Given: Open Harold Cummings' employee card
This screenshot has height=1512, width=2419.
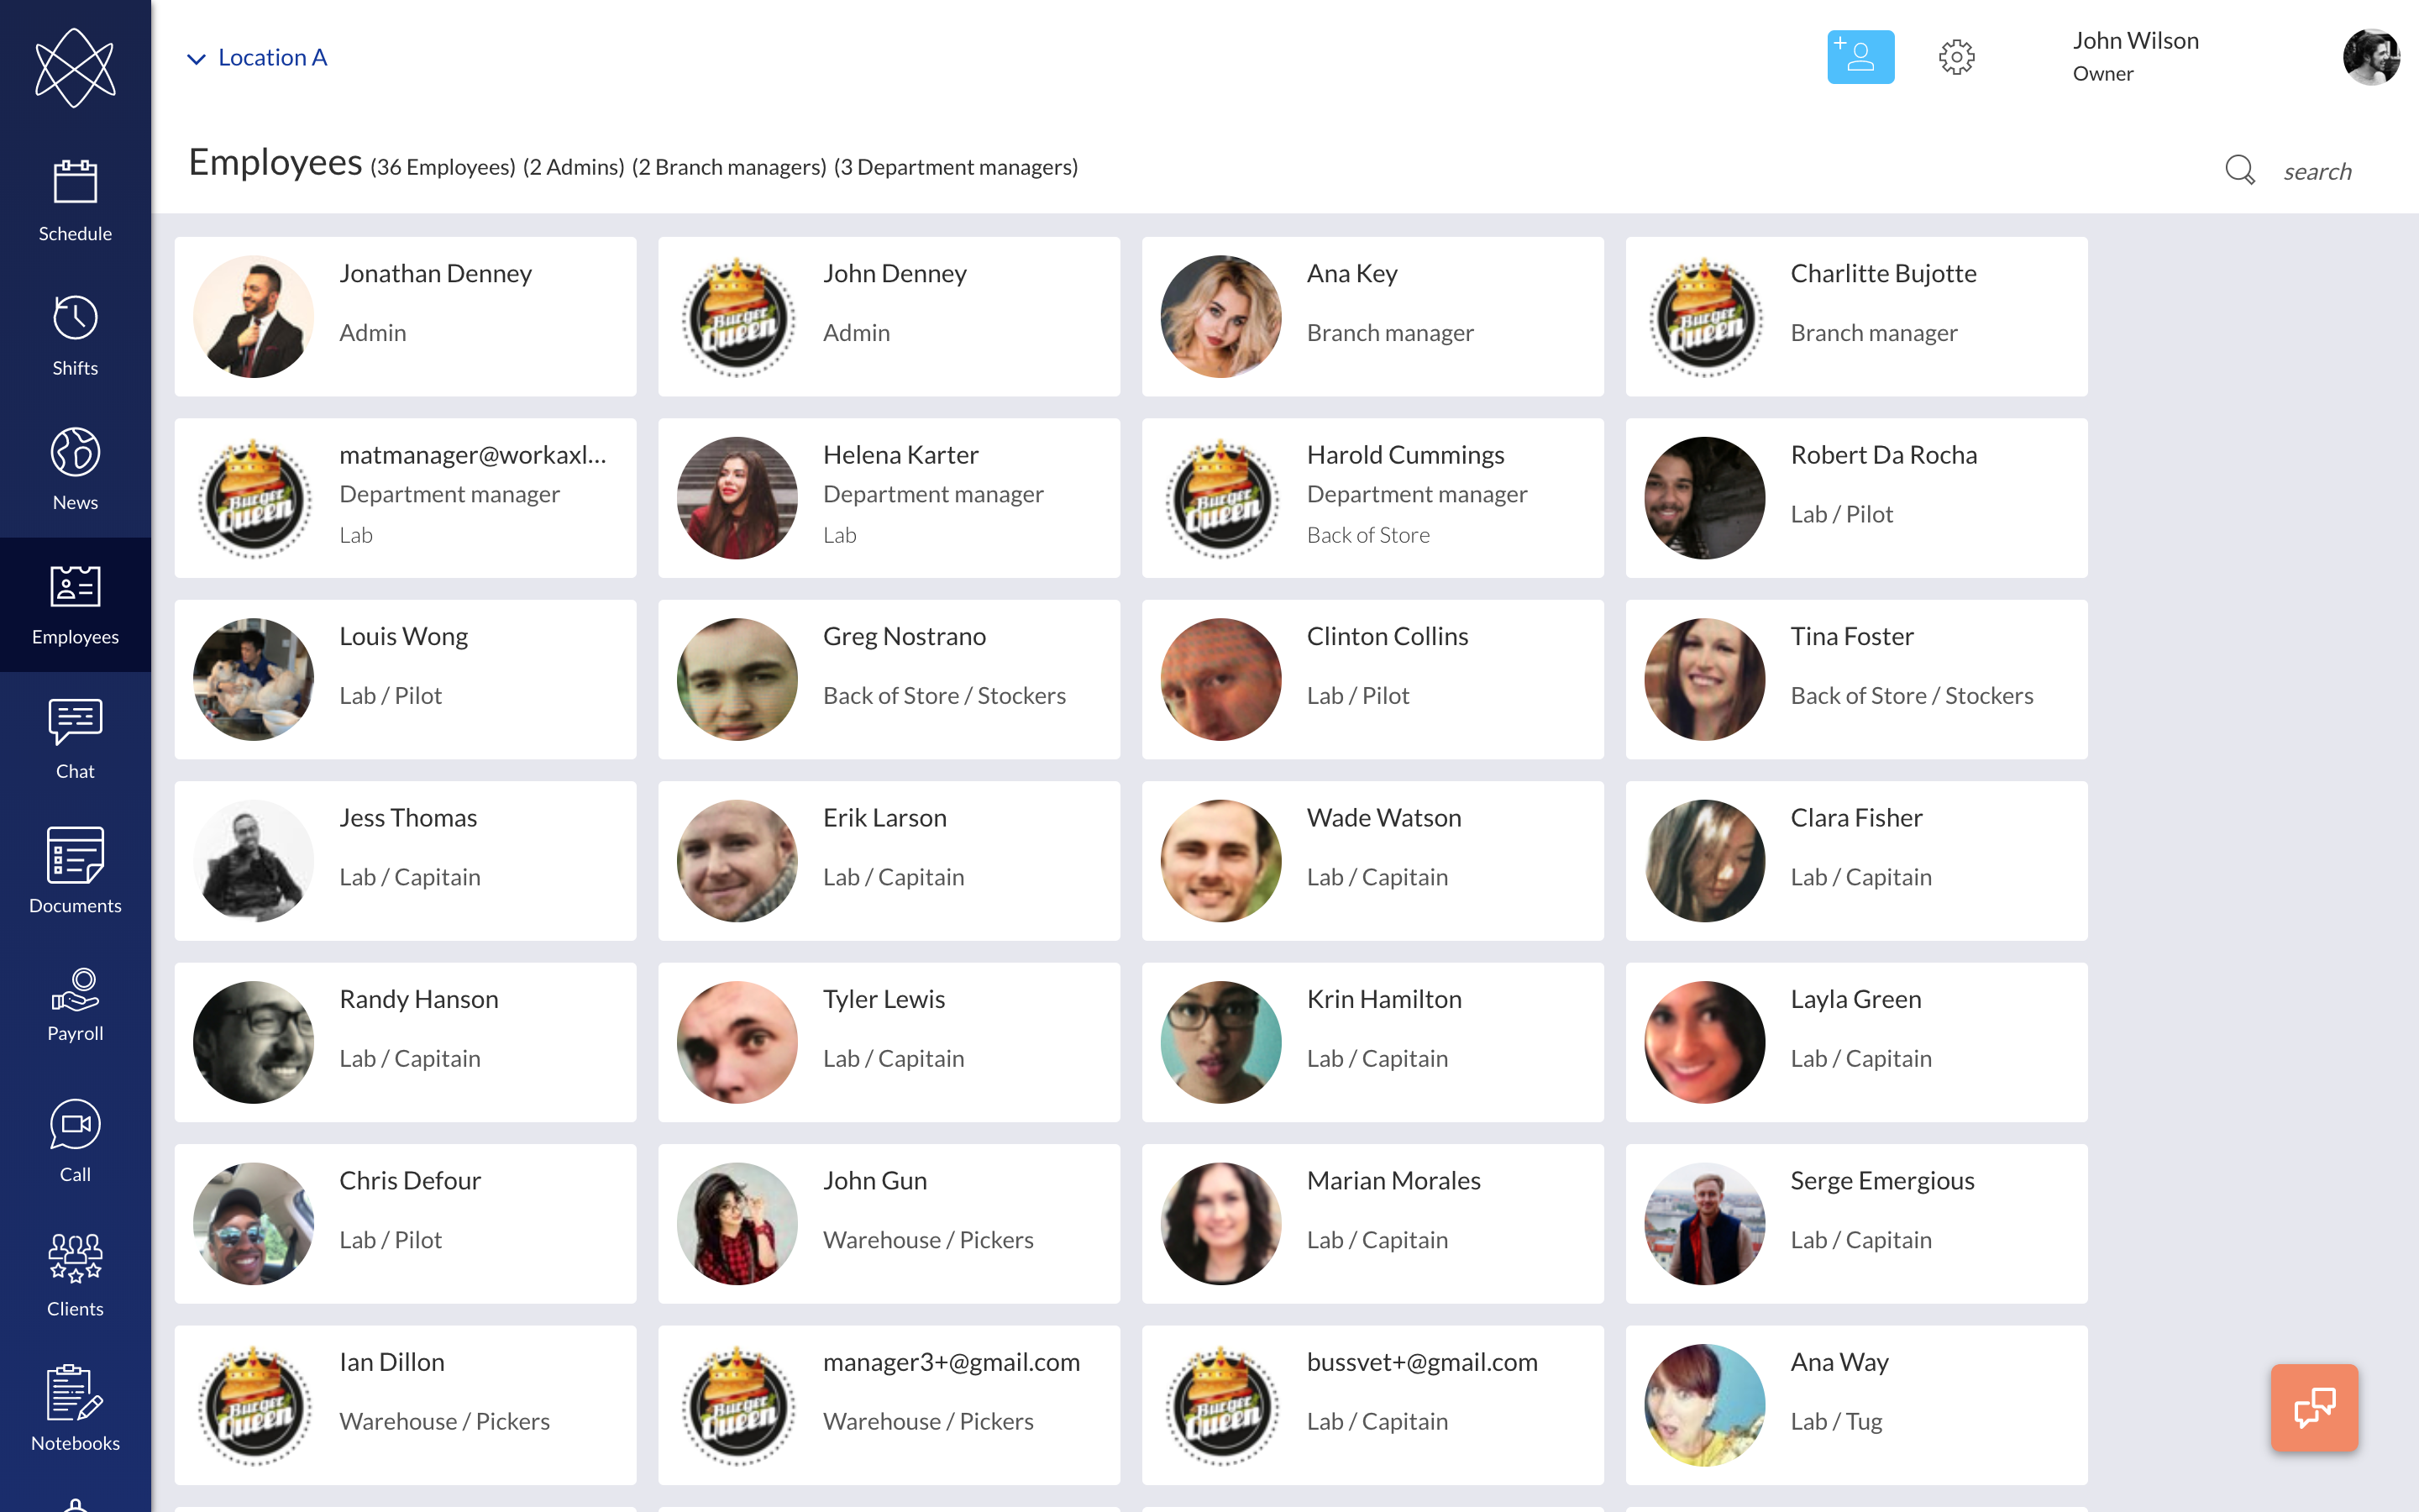Looking at the screenshot, I should (1372, 497).
